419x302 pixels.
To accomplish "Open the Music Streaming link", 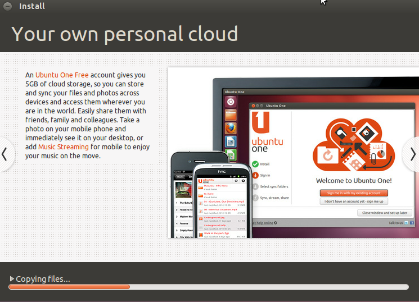I will pos(64,147).
